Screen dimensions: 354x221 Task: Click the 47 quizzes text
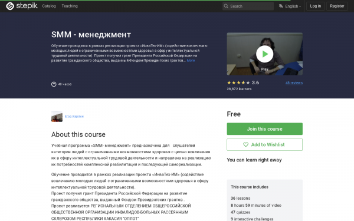pos(241,212)
